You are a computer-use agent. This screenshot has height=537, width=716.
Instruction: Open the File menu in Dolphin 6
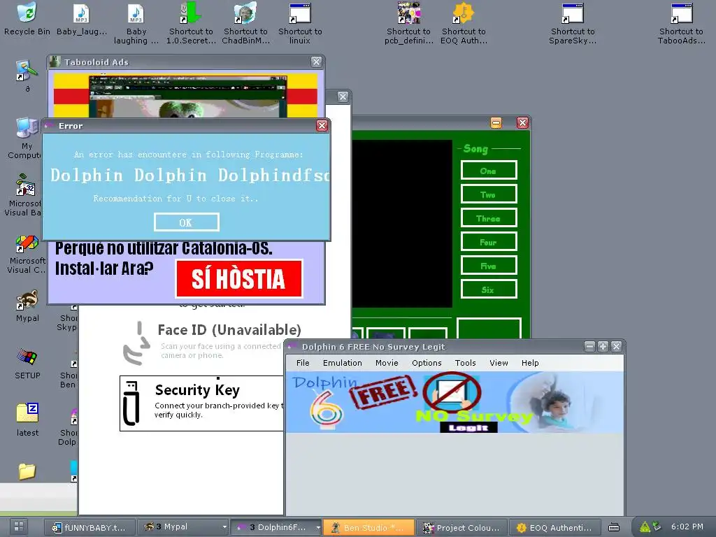coord(303,363)
